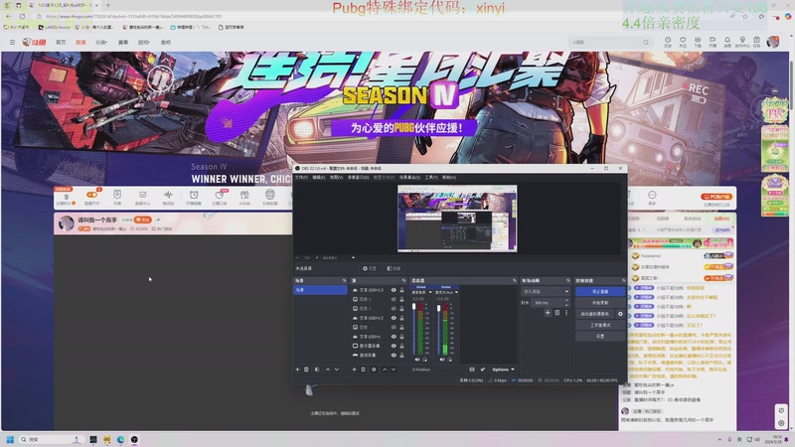Open OBS 视图(V) menu

[336, 178]
